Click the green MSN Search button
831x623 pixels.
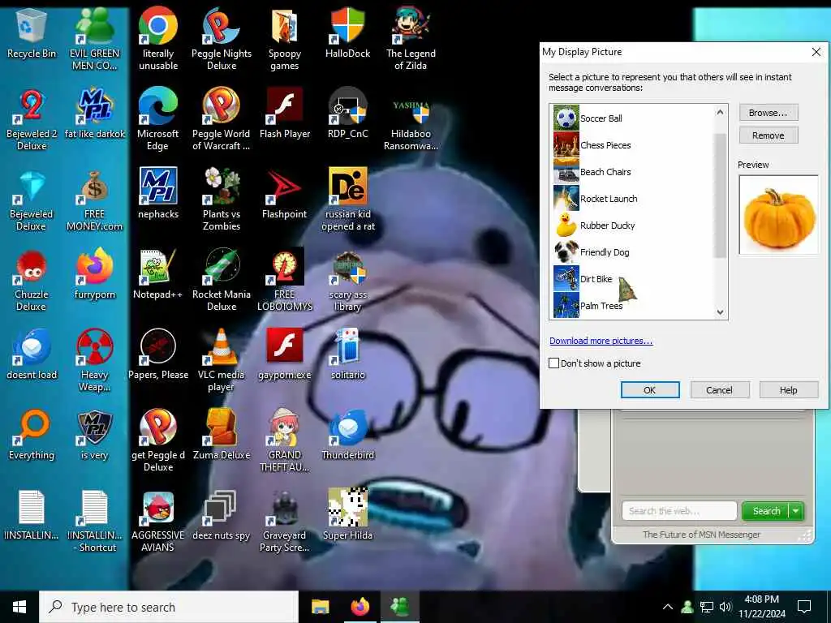(766, 511)
